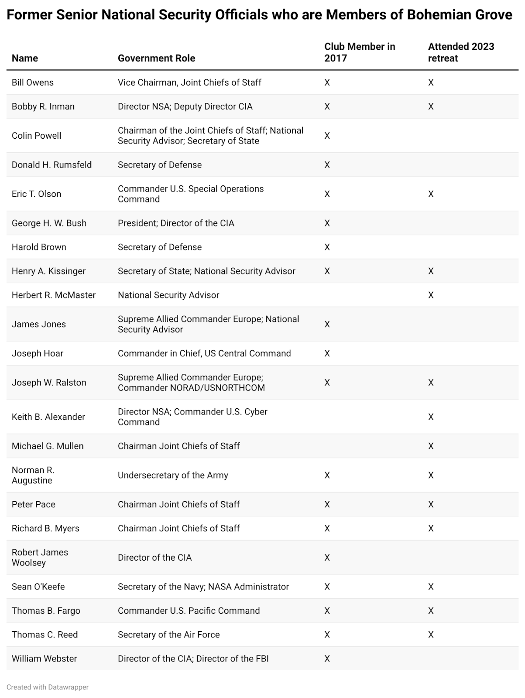Click the Government Role column header
The height and width of the screenshot is (698, 525).
click(x=156, y=58)
